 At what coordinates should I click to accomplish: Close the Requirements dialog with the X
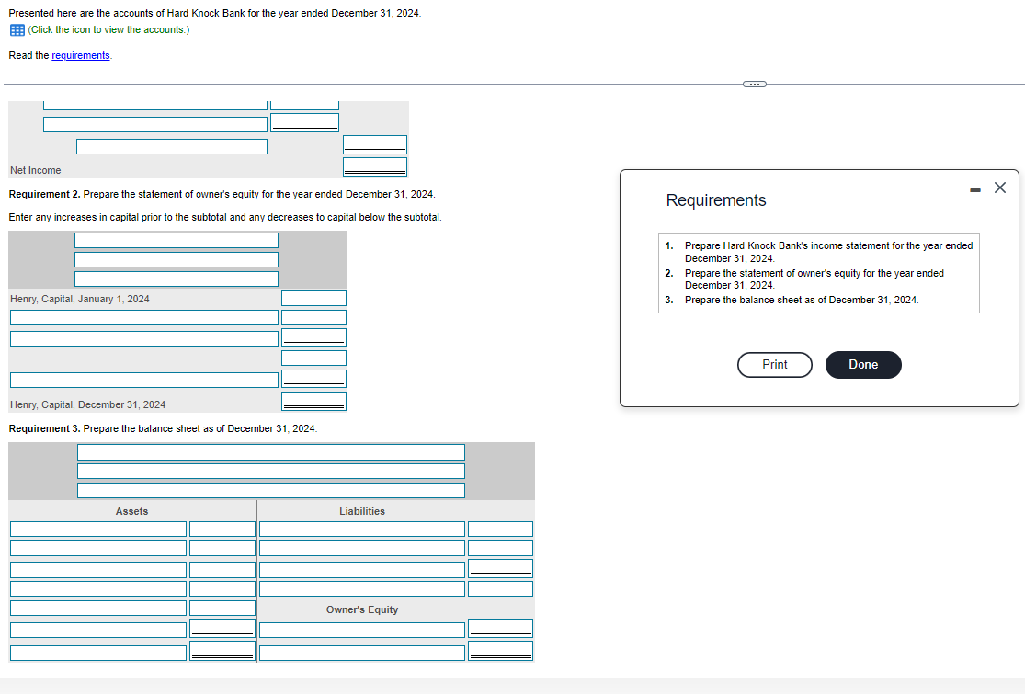(x=1000, y=188)
